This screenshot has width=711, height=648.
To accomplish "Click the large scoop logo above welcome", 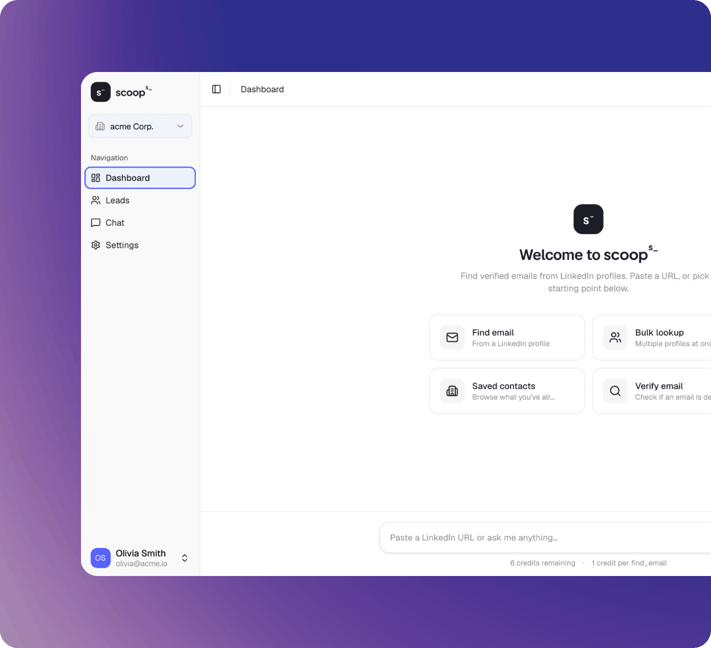I will click(x=588, y=219).
